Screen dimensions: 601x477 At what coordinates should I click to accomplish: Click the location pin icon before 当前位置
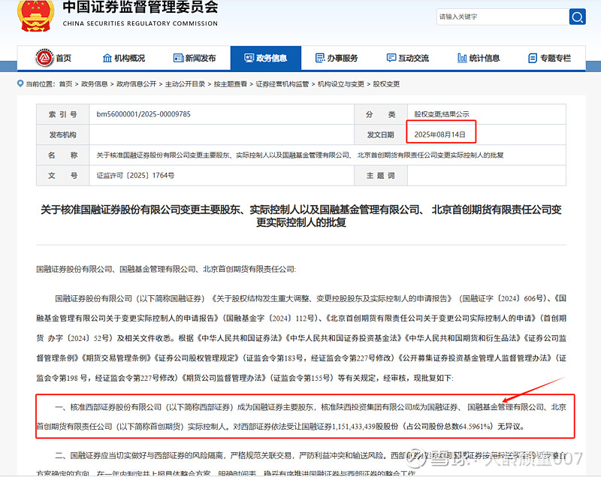coord(20,83)
